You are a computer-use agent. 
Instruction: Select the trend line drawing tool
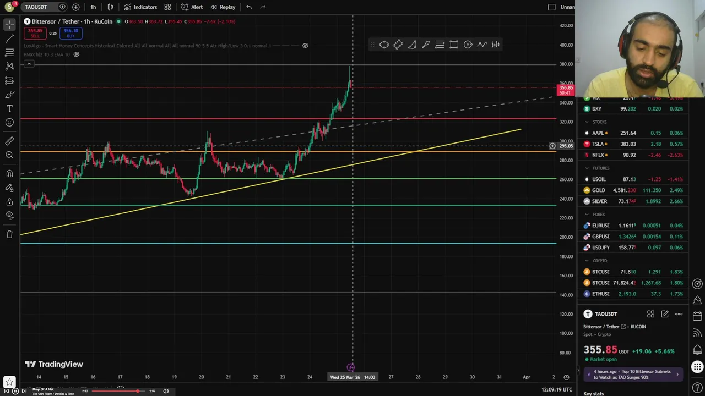(9, 38)
